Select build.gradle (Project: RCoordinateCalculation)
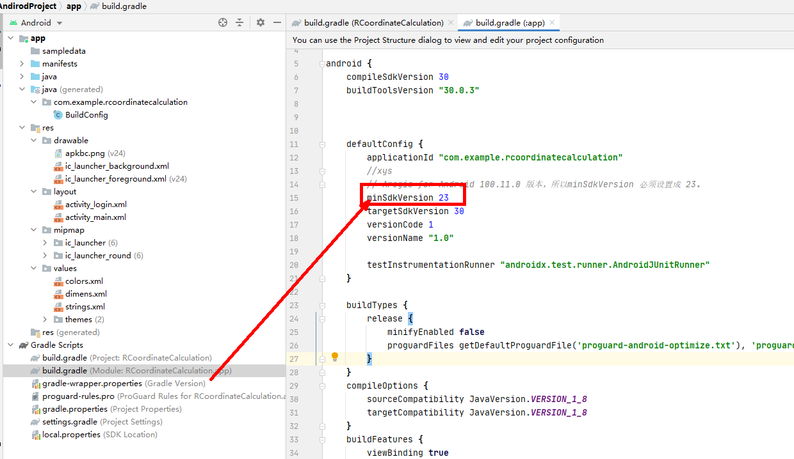The height and width of the screenshot is (459, 794). 121,358
